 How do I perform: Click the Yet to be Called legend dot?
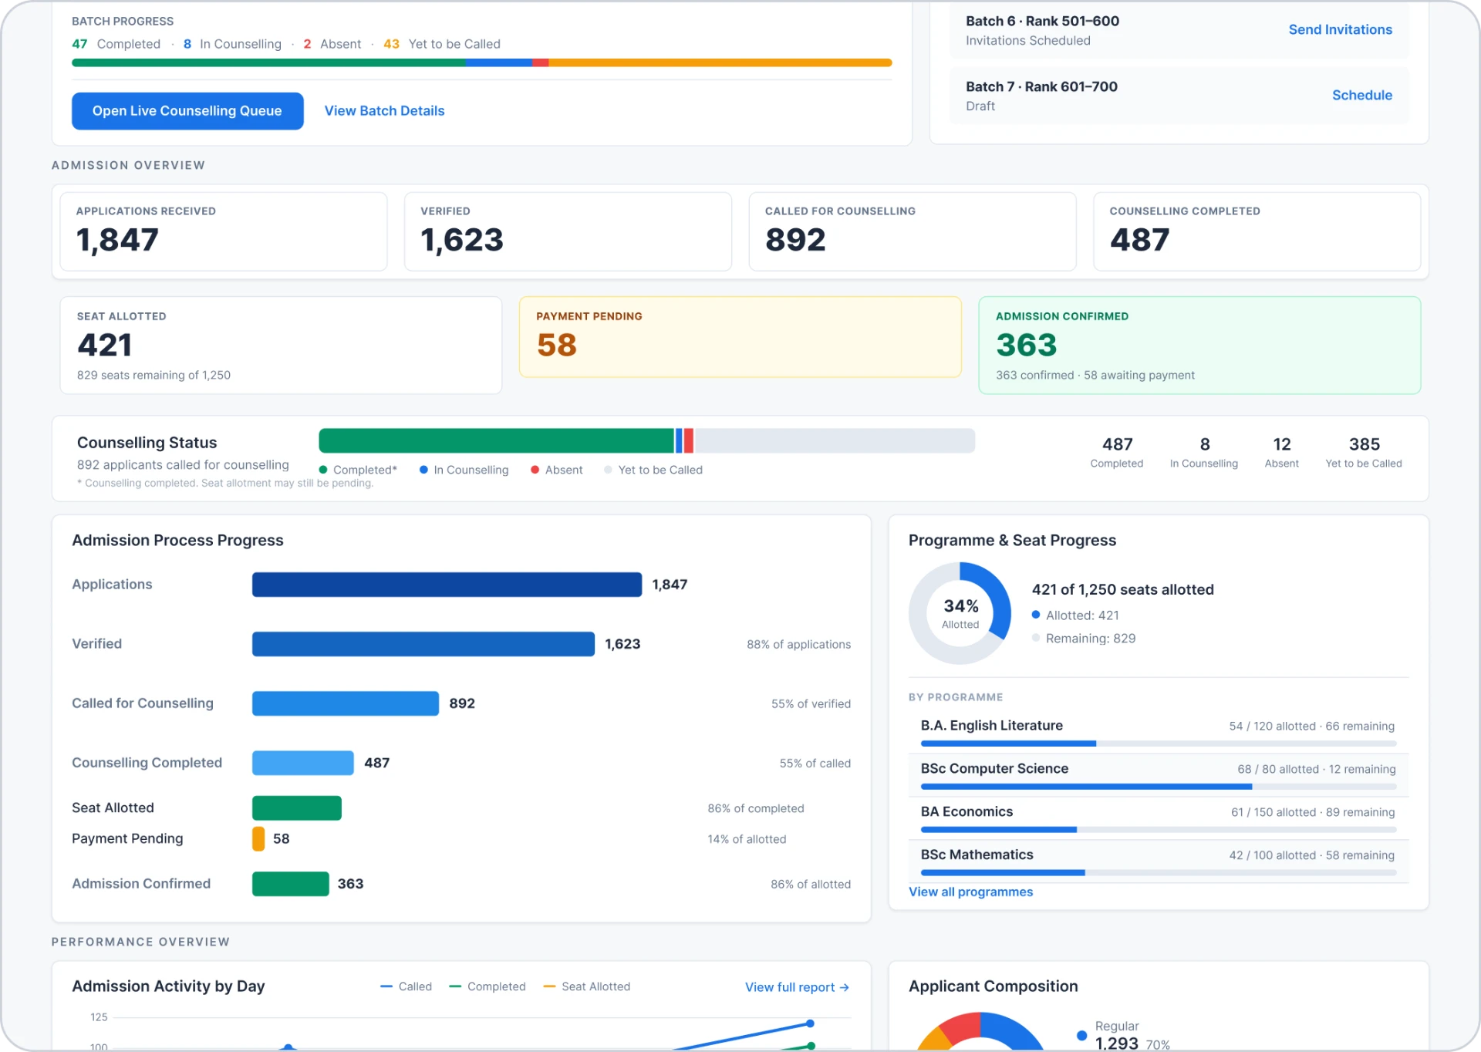(608, 470)
